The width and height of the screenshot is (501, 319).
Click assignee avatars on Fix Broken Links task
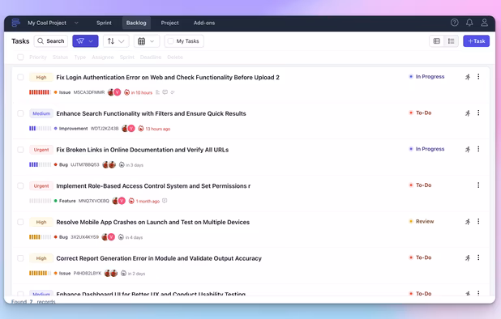pos(109,164)
